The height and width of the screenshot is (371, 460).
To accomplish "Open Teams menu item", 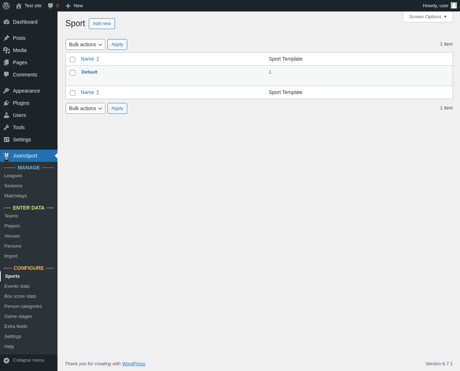I will [11, 216].
